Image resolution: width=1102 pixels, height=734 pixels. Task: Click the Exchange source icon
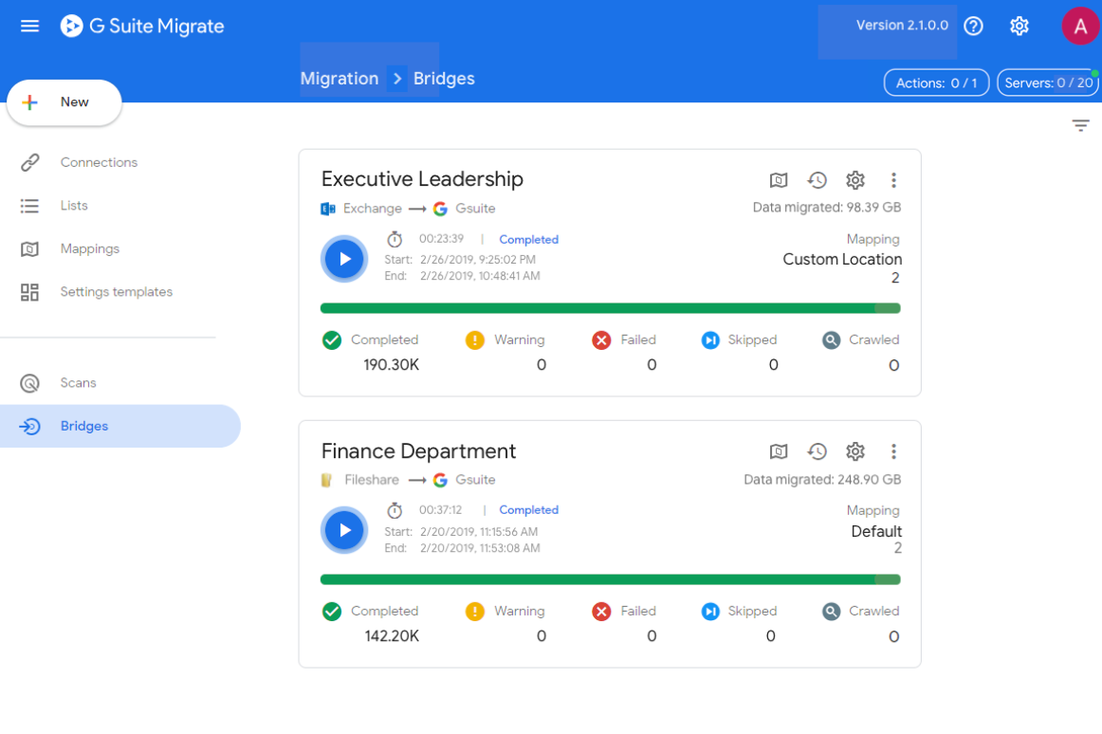(x=328, y=209)
